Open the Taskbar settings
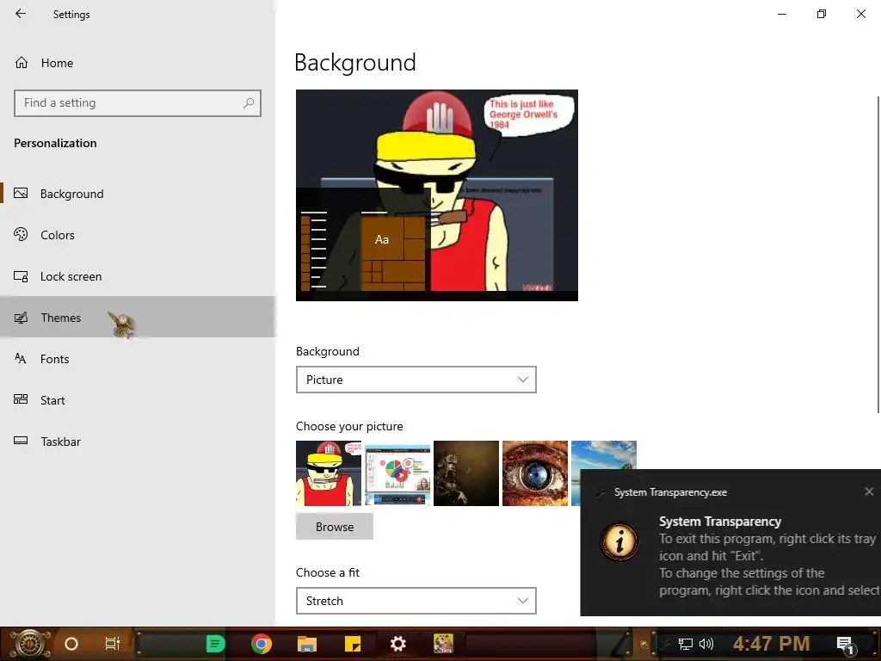The width and height of the screenshot is (881, 661). (x=138, y=442)
